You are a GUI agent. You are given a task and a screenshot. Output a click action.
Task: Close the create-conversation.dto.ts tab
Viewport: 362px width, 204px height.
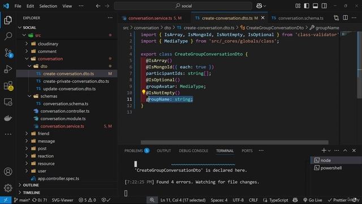(x=262, y=18)
